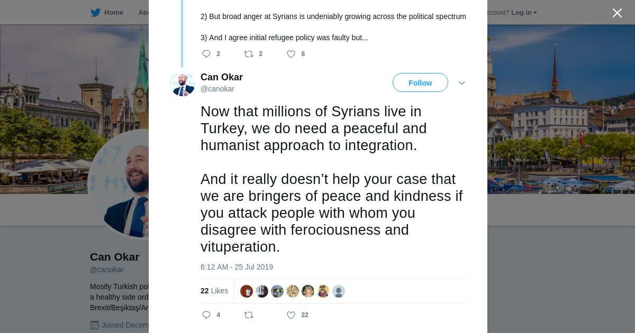Open the @canokar handle link in tweet

click(x=217, y=89)
